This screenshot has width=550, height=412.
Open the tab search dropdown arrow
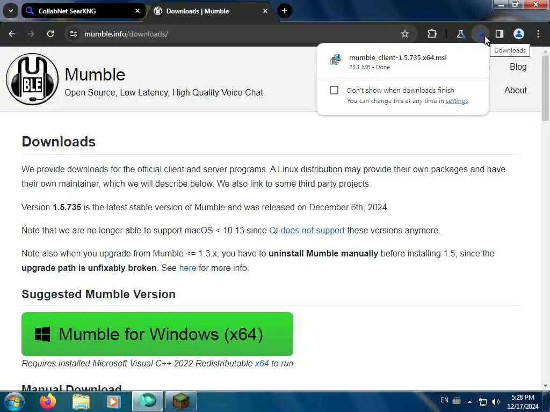(11, 11)
